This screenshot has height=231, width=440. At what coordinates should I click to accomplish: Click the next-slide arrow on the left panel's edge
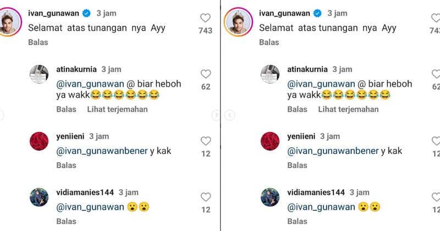pos(216,115)
